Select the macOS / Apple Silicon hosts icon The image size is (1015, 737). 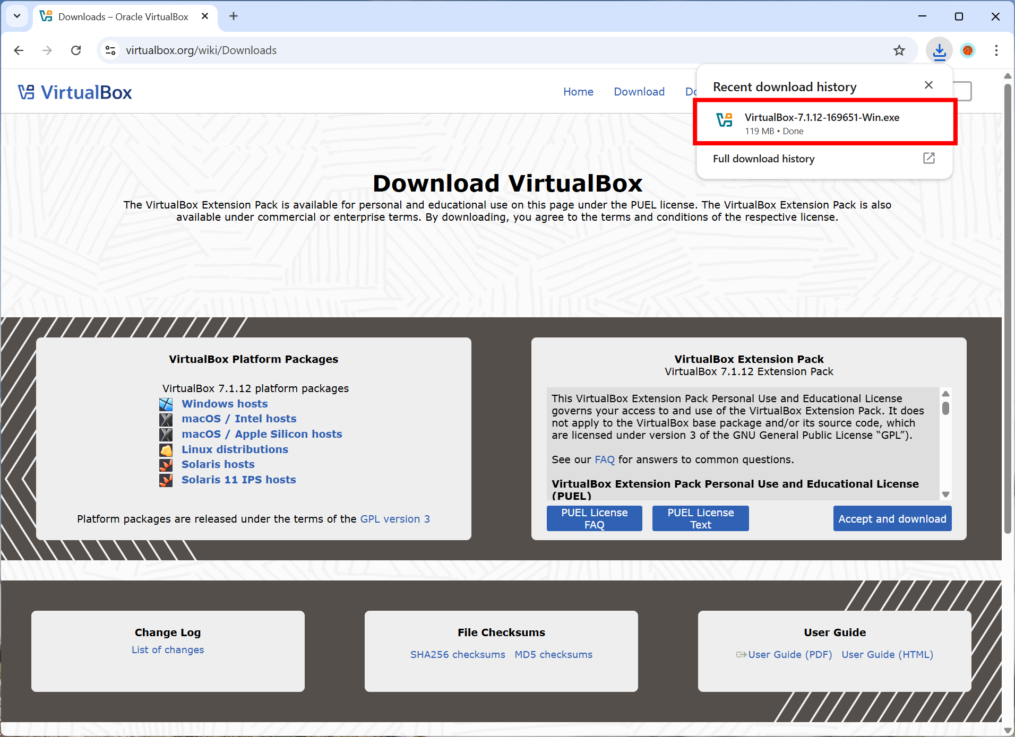[166, 435]
